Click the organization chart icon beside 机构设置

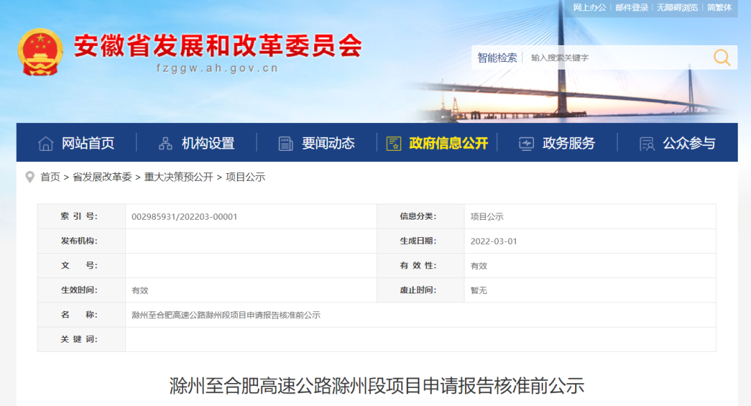click(x=165, y=144)
